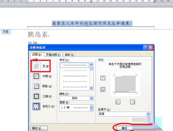Image resolution: width=173 pixels, height=131 pixels.
Task: Switch to the 页面边框 tab
Action: [53, 55]
